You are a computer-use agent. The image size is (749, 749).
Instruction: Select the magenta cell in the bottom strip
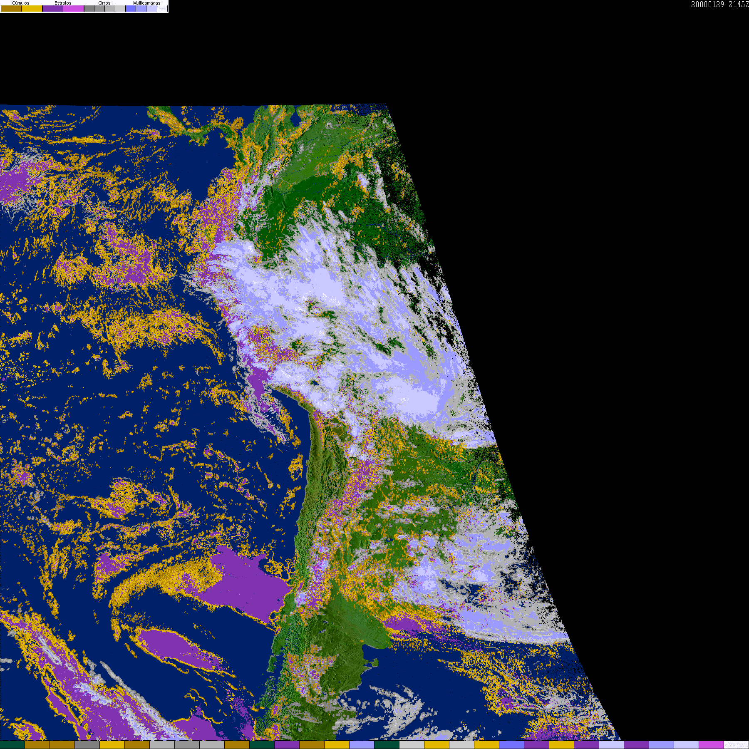click(x=712, y=745)
